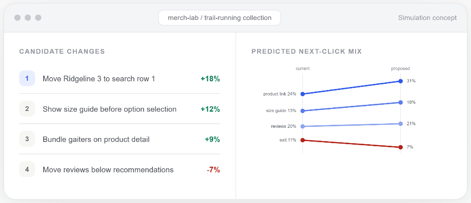Open merch-lab / trail-running collection address pill
Image resolution: width=471 pixels, height=203 pixels.
click(220, 18)
